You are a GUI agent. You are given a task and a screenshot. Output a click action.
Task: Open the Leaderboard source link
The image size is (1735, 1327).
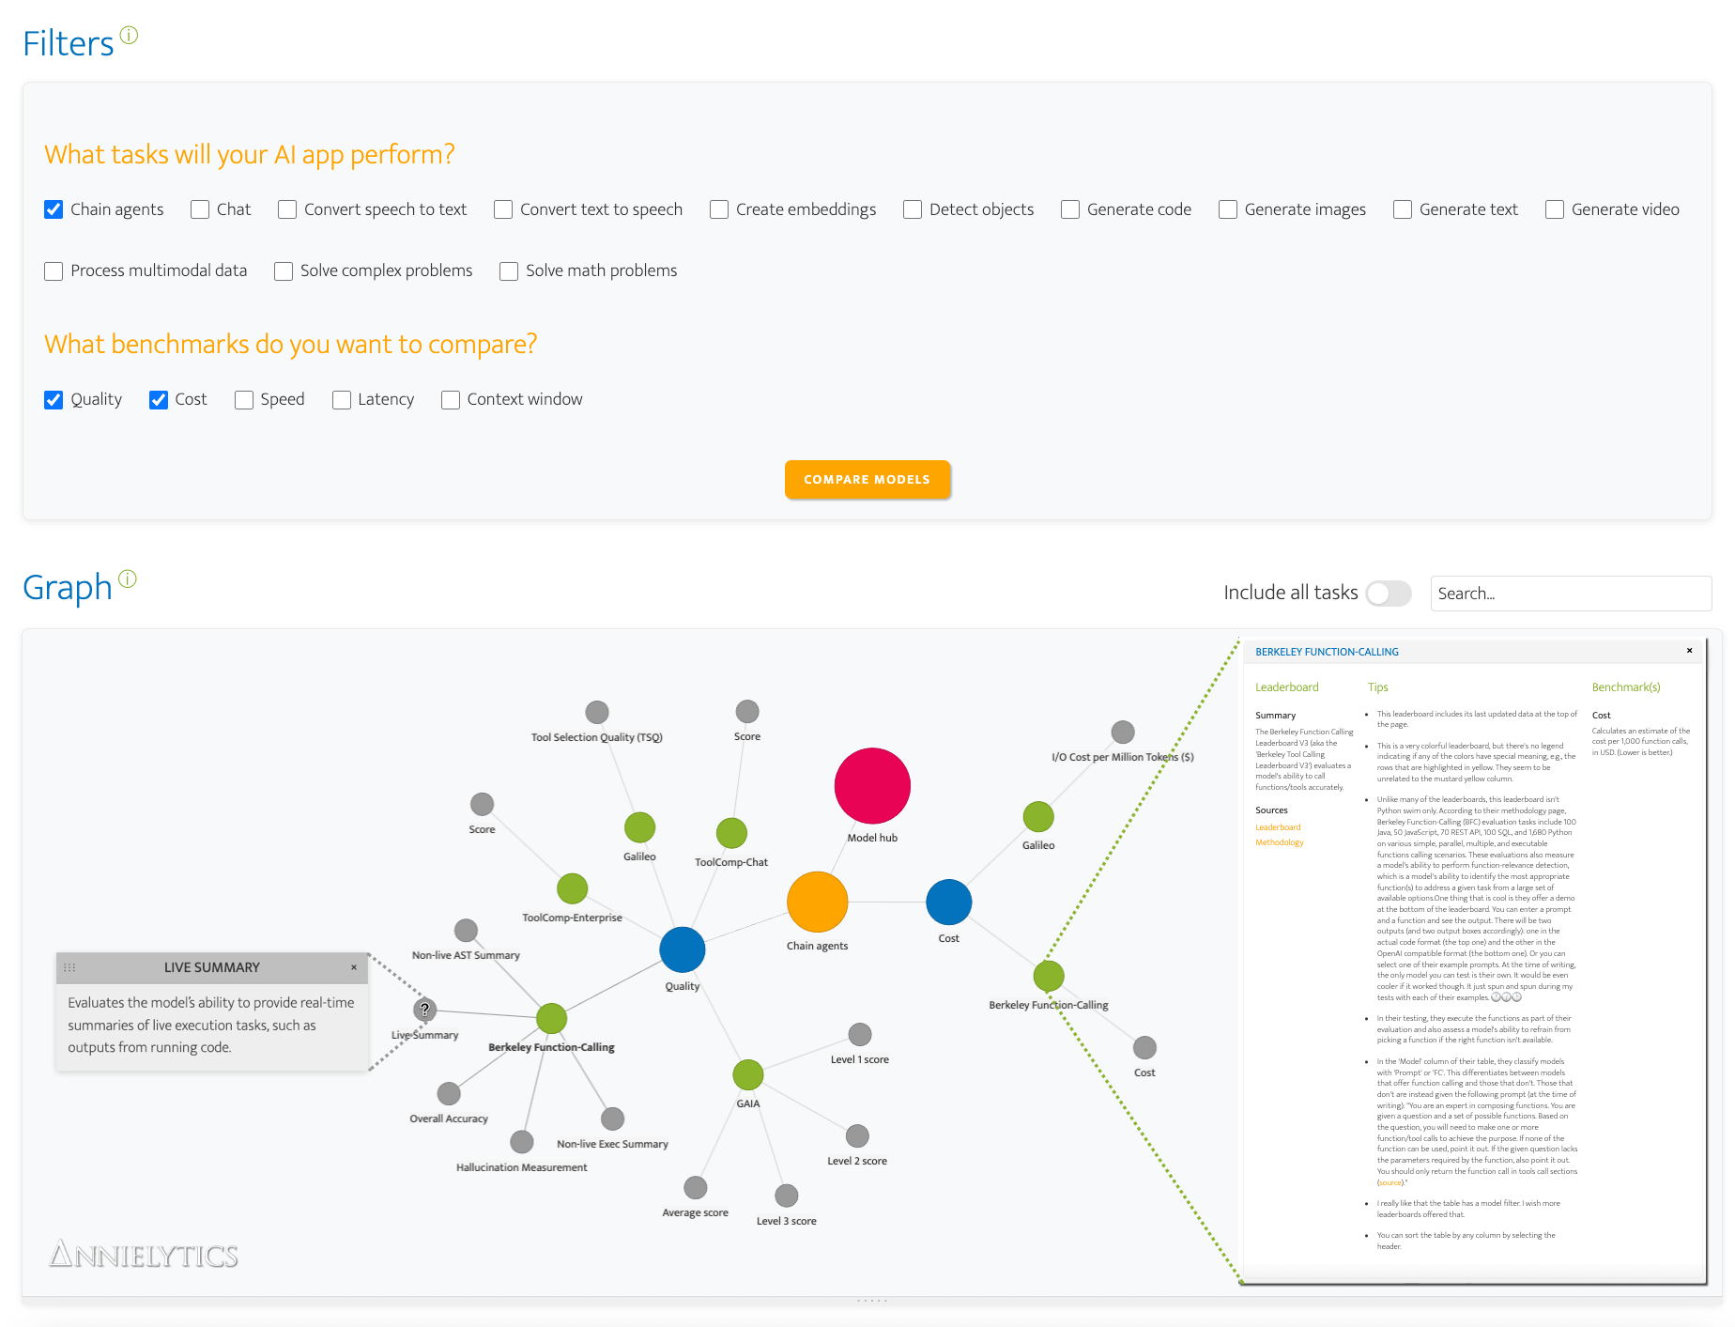(1277, 827)
